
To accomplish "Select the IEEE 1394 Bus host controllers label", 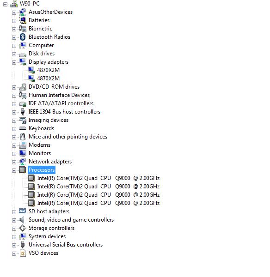I will [x=64, y=112].
